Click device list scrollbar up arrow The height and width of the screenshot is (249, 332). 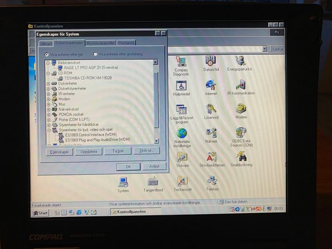click(155, 62)
